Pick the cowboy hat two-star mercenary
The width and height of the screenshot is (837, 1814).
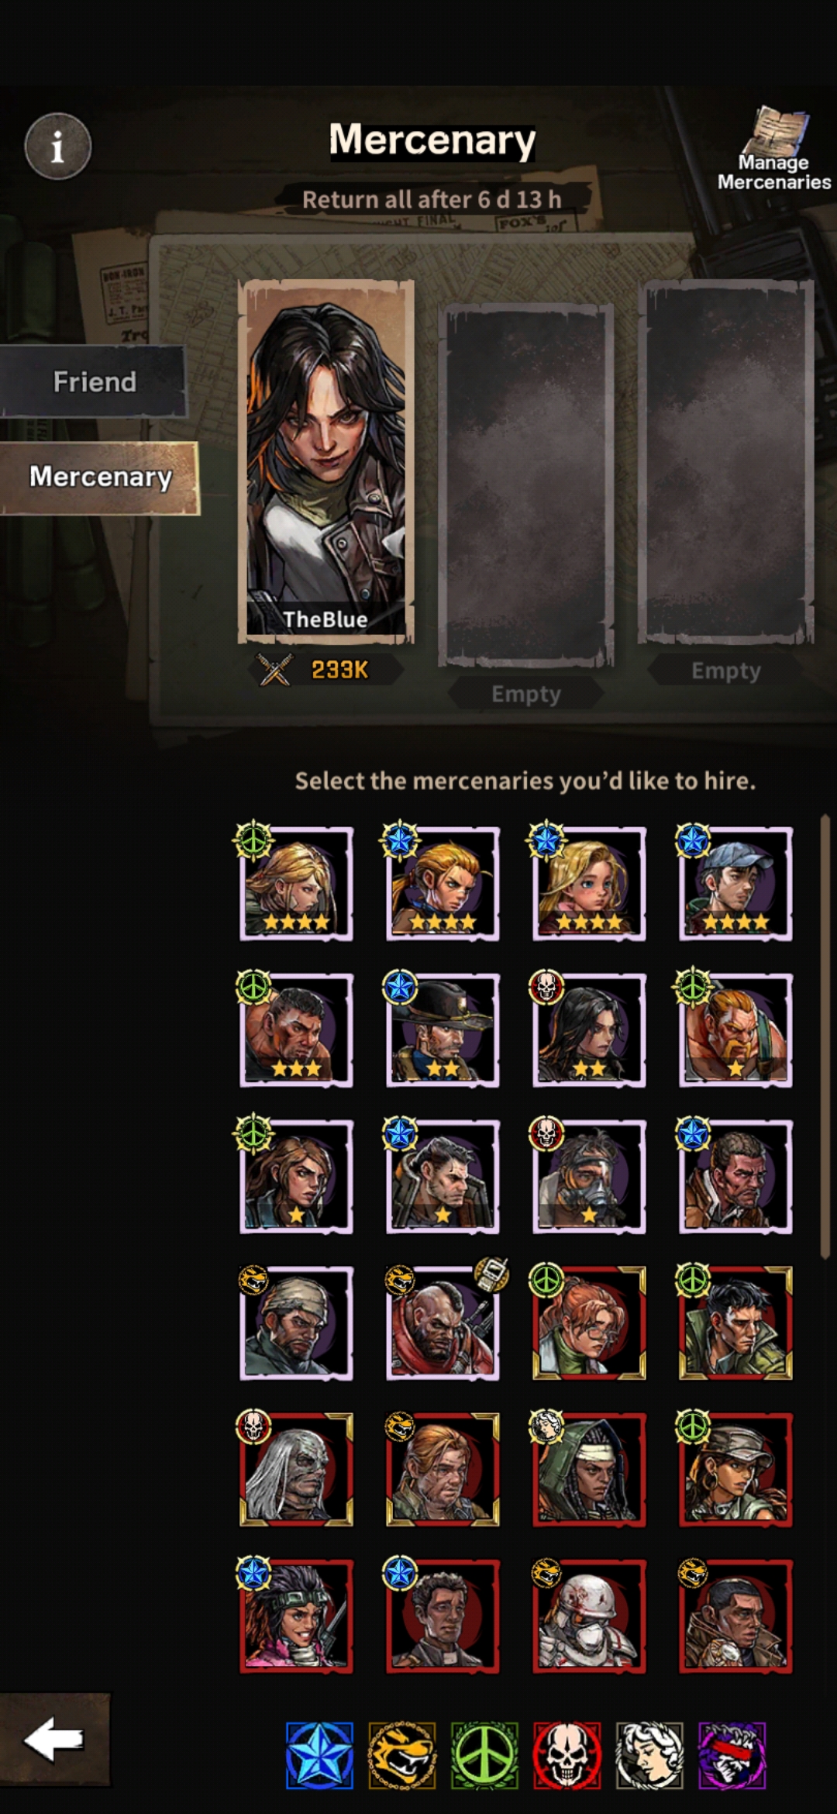point(443,1030)
